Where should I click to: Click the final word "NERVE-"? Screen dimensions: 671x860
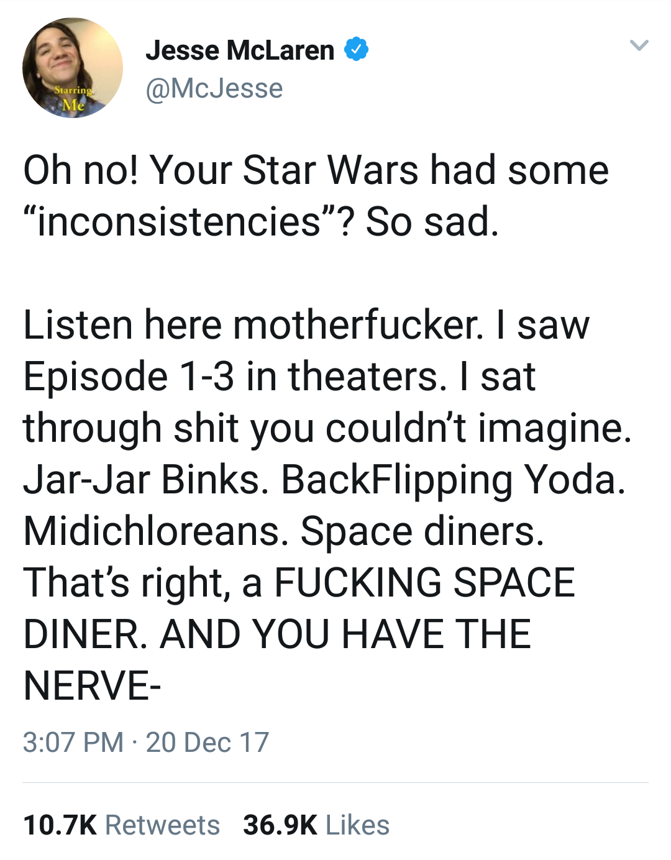[x=93, y=686]
